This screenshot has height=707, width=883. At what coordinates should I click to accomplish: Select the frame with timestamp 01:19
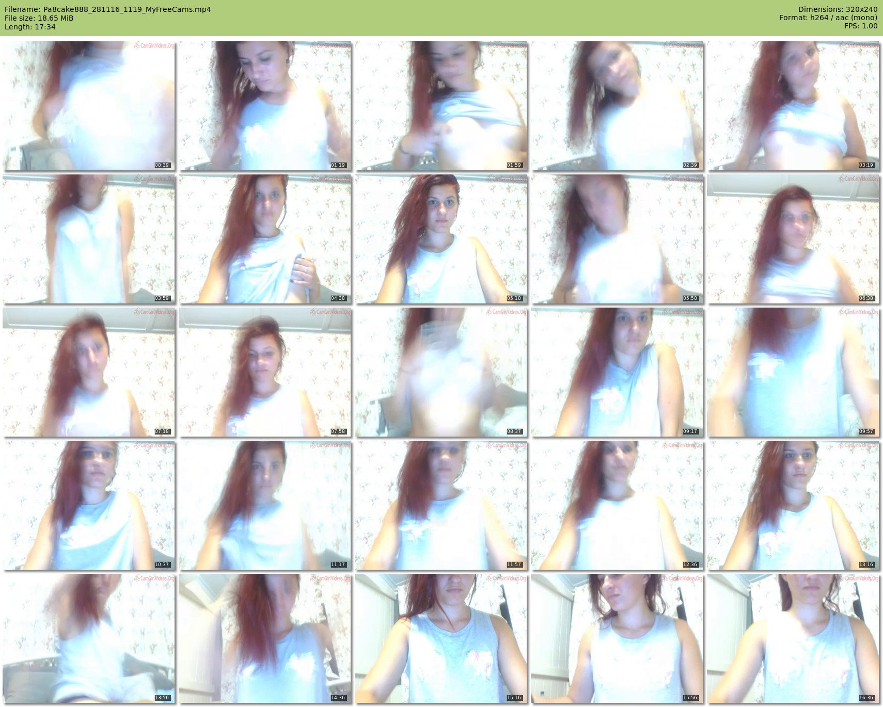(x=265, y=106)
